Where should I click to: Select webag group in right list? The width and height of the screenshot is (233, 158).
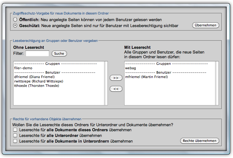[131, 68]
